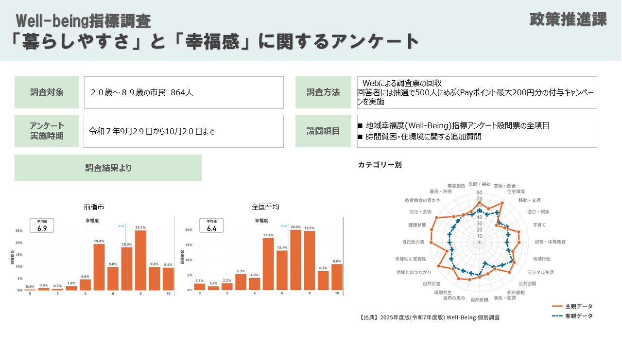Click the 調査対象 green label box
The image size is (622, 350).
click(47, 92)
